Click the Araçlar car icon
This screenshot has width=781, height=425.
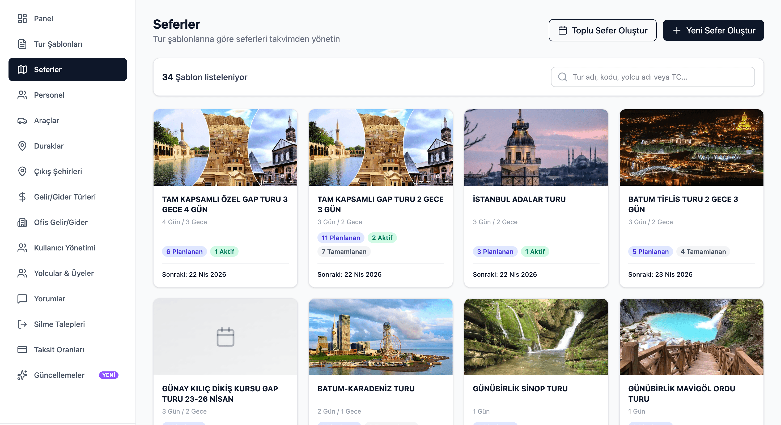coord(22,120)
